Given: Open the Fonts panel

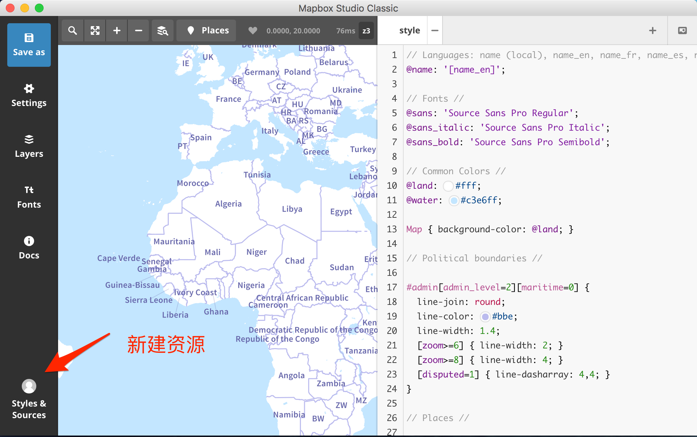Looking at the screenshot, I should [29, 197].
